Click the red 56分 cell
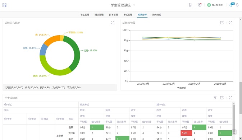This screenshot has height=140, width=242. 186,133
